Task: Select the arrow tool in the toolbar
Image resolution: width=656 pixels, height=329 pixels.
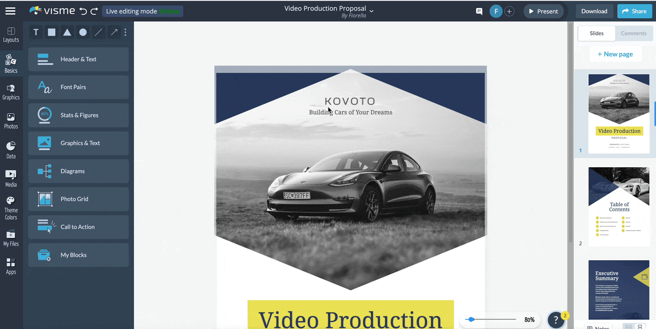Action: pyautogui.click(x=114, y=32)
